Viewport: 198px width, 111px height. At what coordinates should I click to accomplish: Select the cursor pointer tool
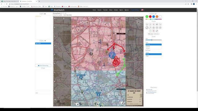pyautogui.click(x=147, y=24)
